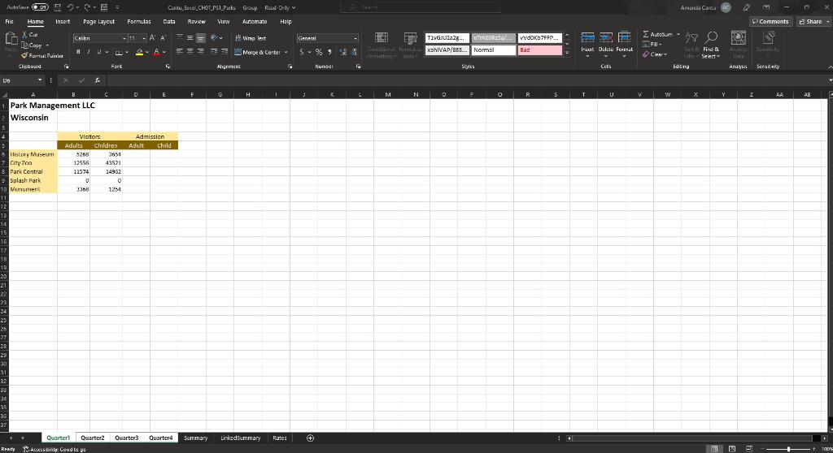Click the Delete cells icon
Screen dimensions: 833x453
click(x=606, y=38)
